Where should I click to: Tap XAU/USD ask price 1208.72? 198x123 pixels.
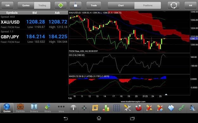click(x=58, y=22)
